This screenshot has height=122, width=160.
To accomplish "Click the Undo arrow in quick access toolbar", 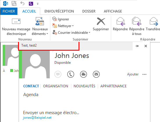I will (x=22, y=3).
